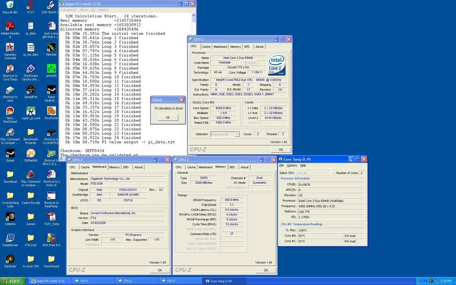Viewport: 456px width, 285px height.
Task: Open the About tab in CPU-Z processor window
Action: 260,46
